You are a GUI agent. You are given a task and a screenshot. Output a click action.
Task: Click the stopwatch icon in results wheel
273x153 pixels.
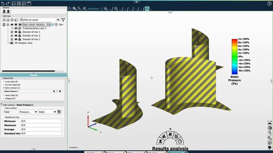coord(180,142)
